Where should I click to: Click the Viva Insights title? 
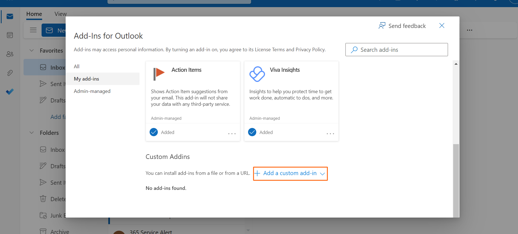coord(285,70)
